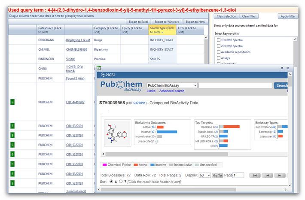Click Export to Excel button
This screenshot has height=200, width=305.
(138, 22)
